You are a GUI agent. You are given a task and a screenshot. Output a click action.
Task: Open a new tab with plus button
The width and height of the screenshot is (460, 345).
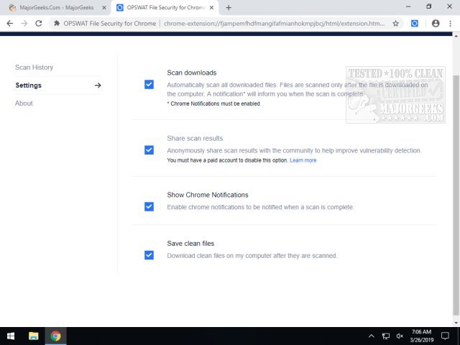click(x=229, y=8)
